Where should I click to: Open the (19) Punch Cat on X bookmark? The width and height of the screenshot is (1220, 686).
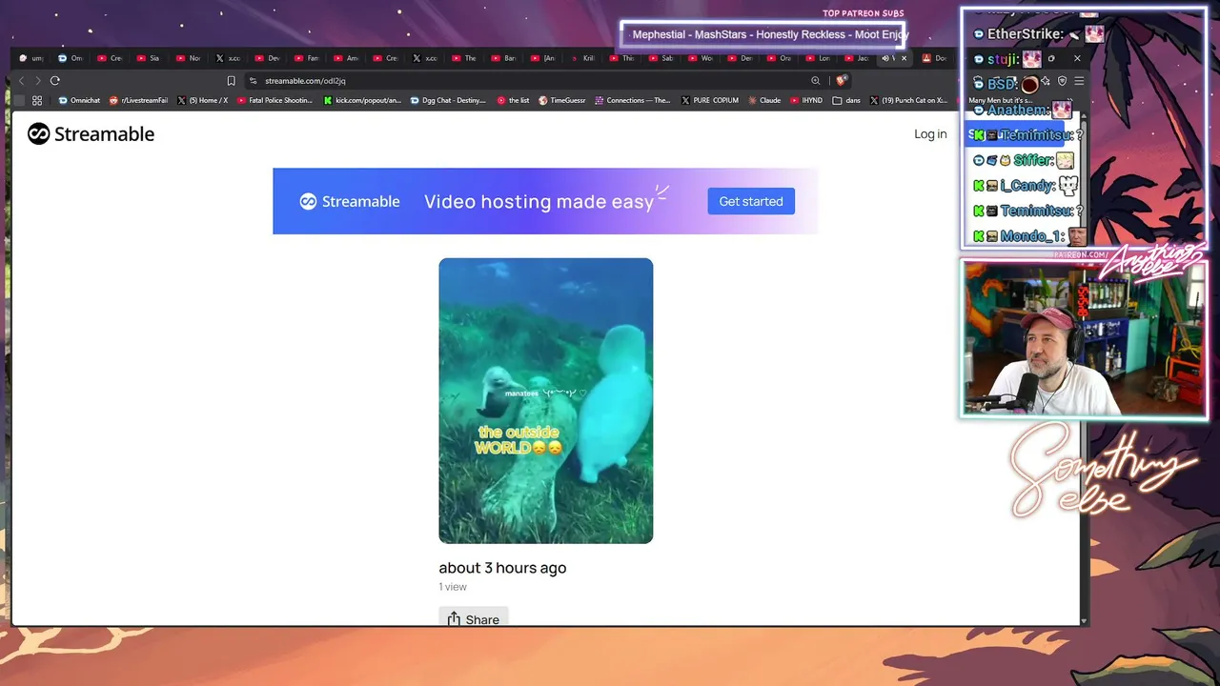tap(908, 100)
